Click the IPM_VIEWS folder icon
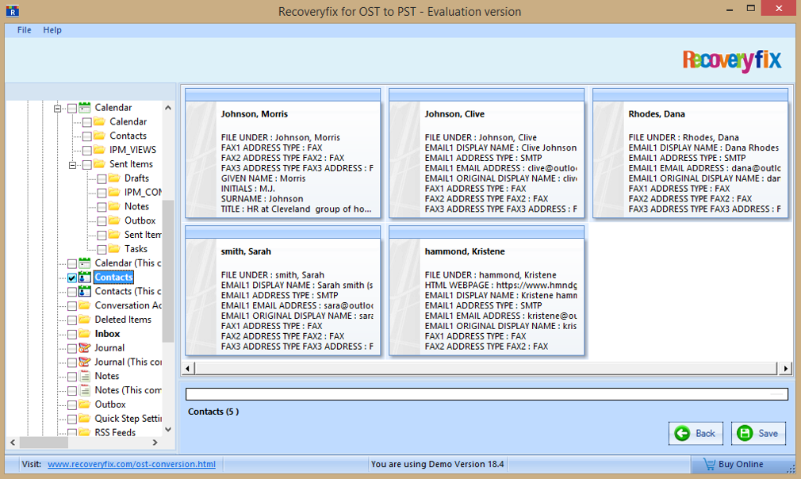801x479 pixels. [x=100, y=150]
